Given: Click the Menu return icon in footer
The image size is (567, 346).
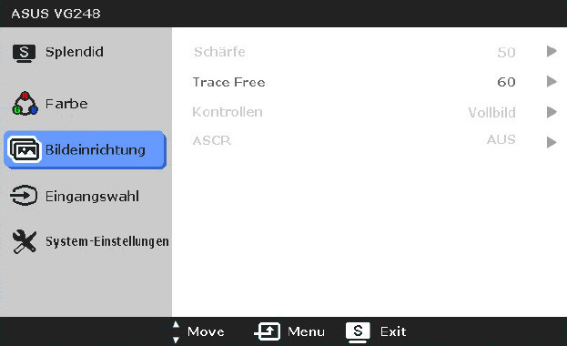Looking at the screenshot, I should pyautogui.click(x=268, y=331).
